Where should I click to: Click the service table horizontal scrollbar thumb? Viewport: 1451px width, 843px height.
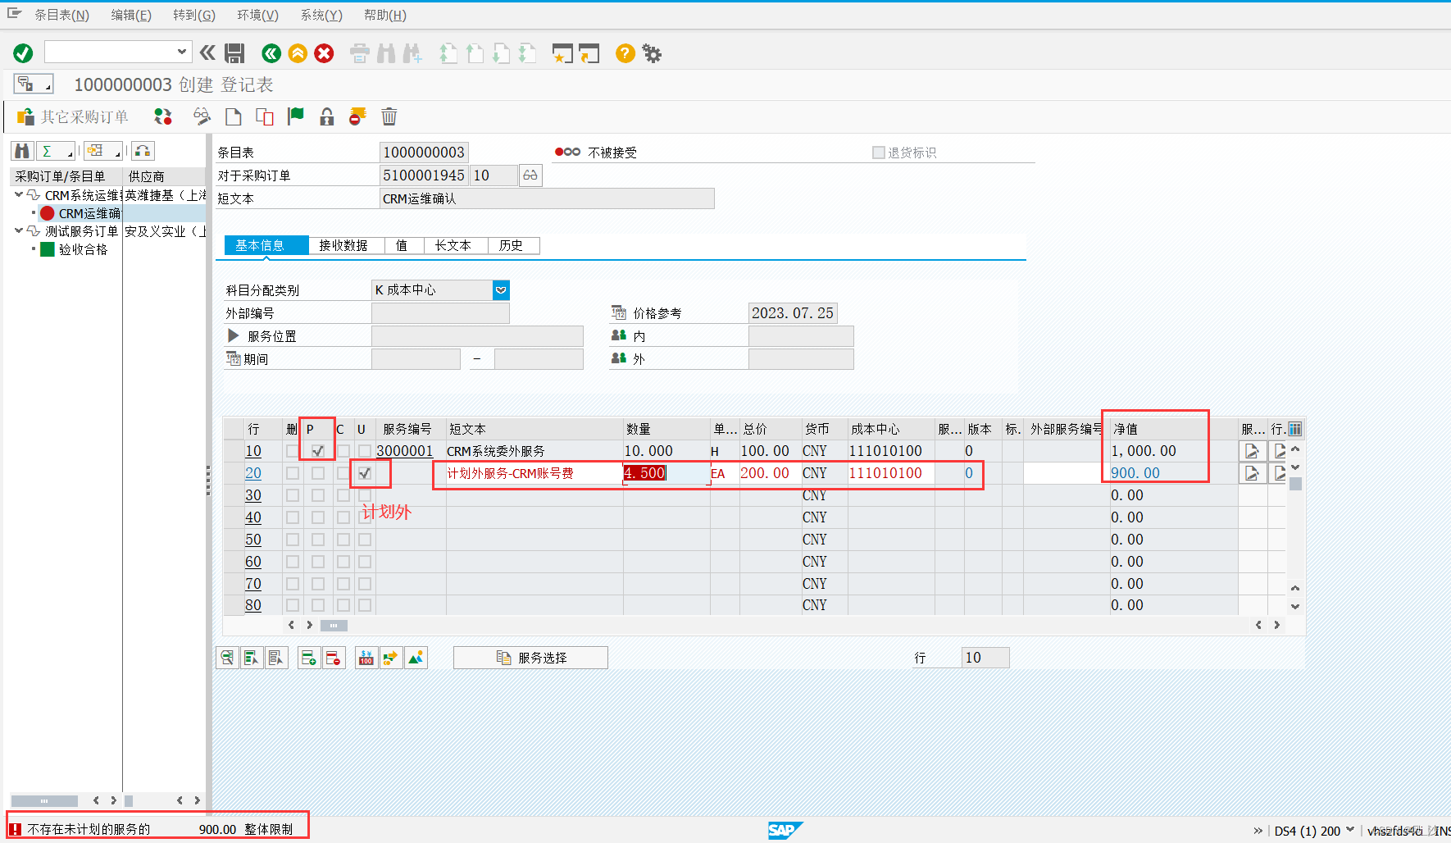334,625
